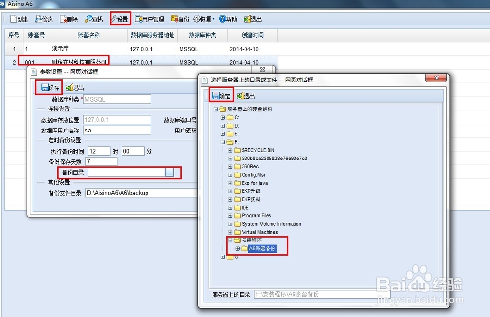This screenshot has width=490, height=317.
Task: Select the EKP升级 folder
Action: pyautogui.click(x=250, y=191)
